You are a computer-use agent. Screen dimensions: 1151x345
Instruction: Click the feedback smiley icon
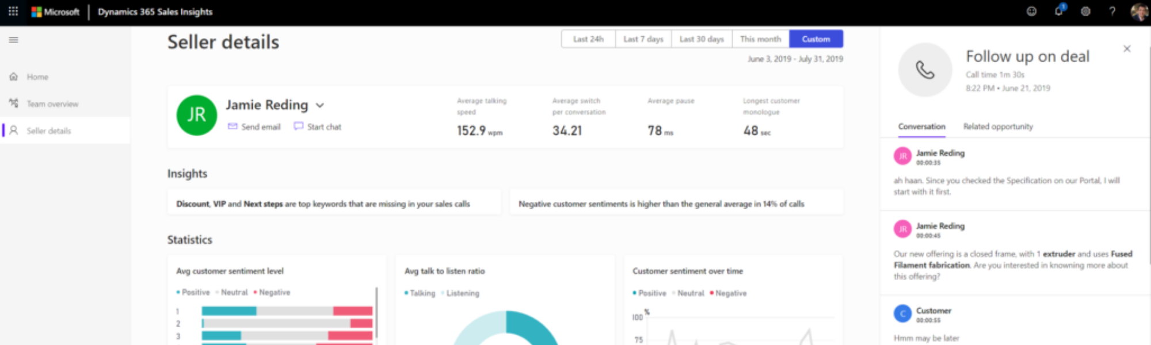(x=1031, y=11)
